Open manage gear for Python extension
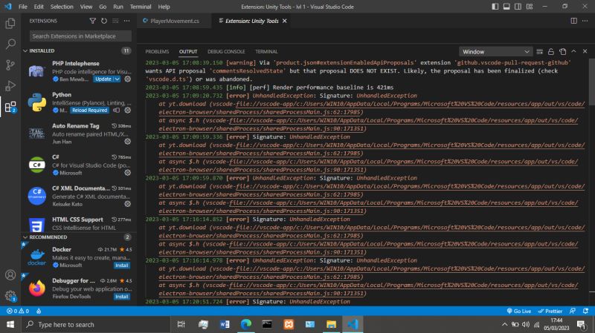The image size is (595, 333). [127, 110]
